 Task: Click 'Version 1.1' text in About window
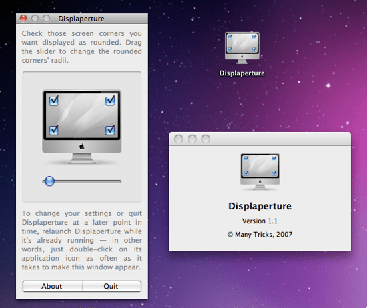pyautogui.click(x=260, y=221)
